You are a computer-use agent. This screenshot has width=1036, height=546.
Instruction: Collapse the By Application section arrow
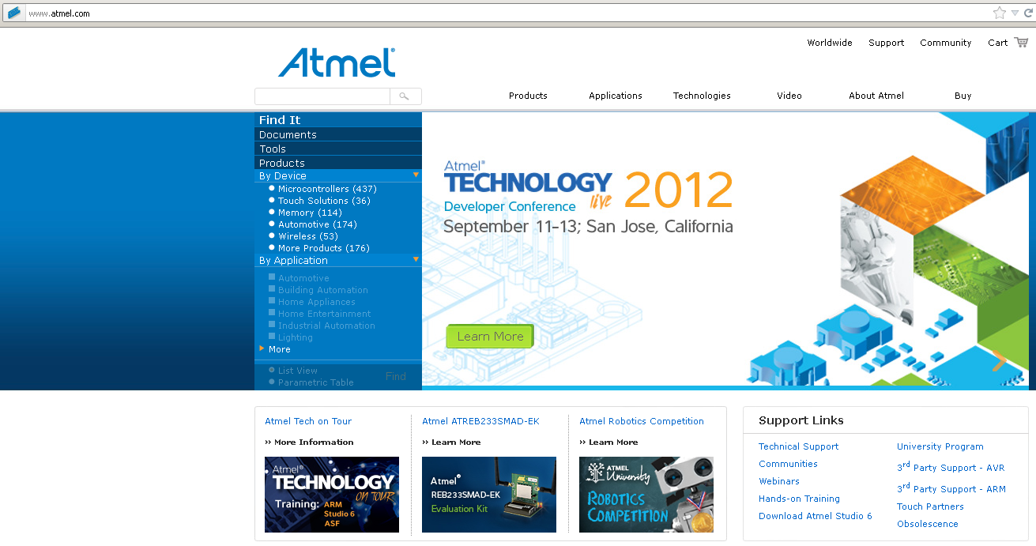tap(416, 259)
